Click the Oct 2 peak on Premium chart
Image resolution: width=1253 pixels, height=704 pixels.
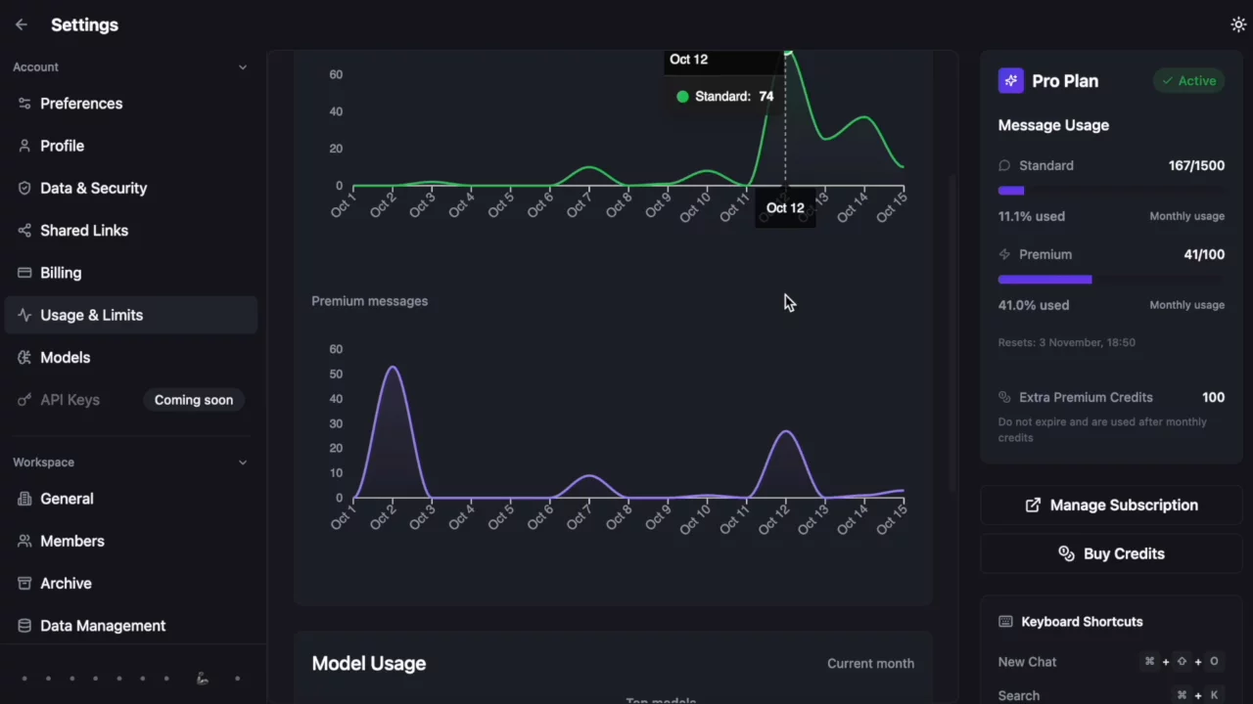[393, 368]
